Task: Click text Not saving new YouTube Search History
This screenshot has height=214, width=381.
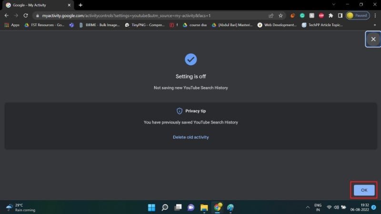Action: click(191, 88)
